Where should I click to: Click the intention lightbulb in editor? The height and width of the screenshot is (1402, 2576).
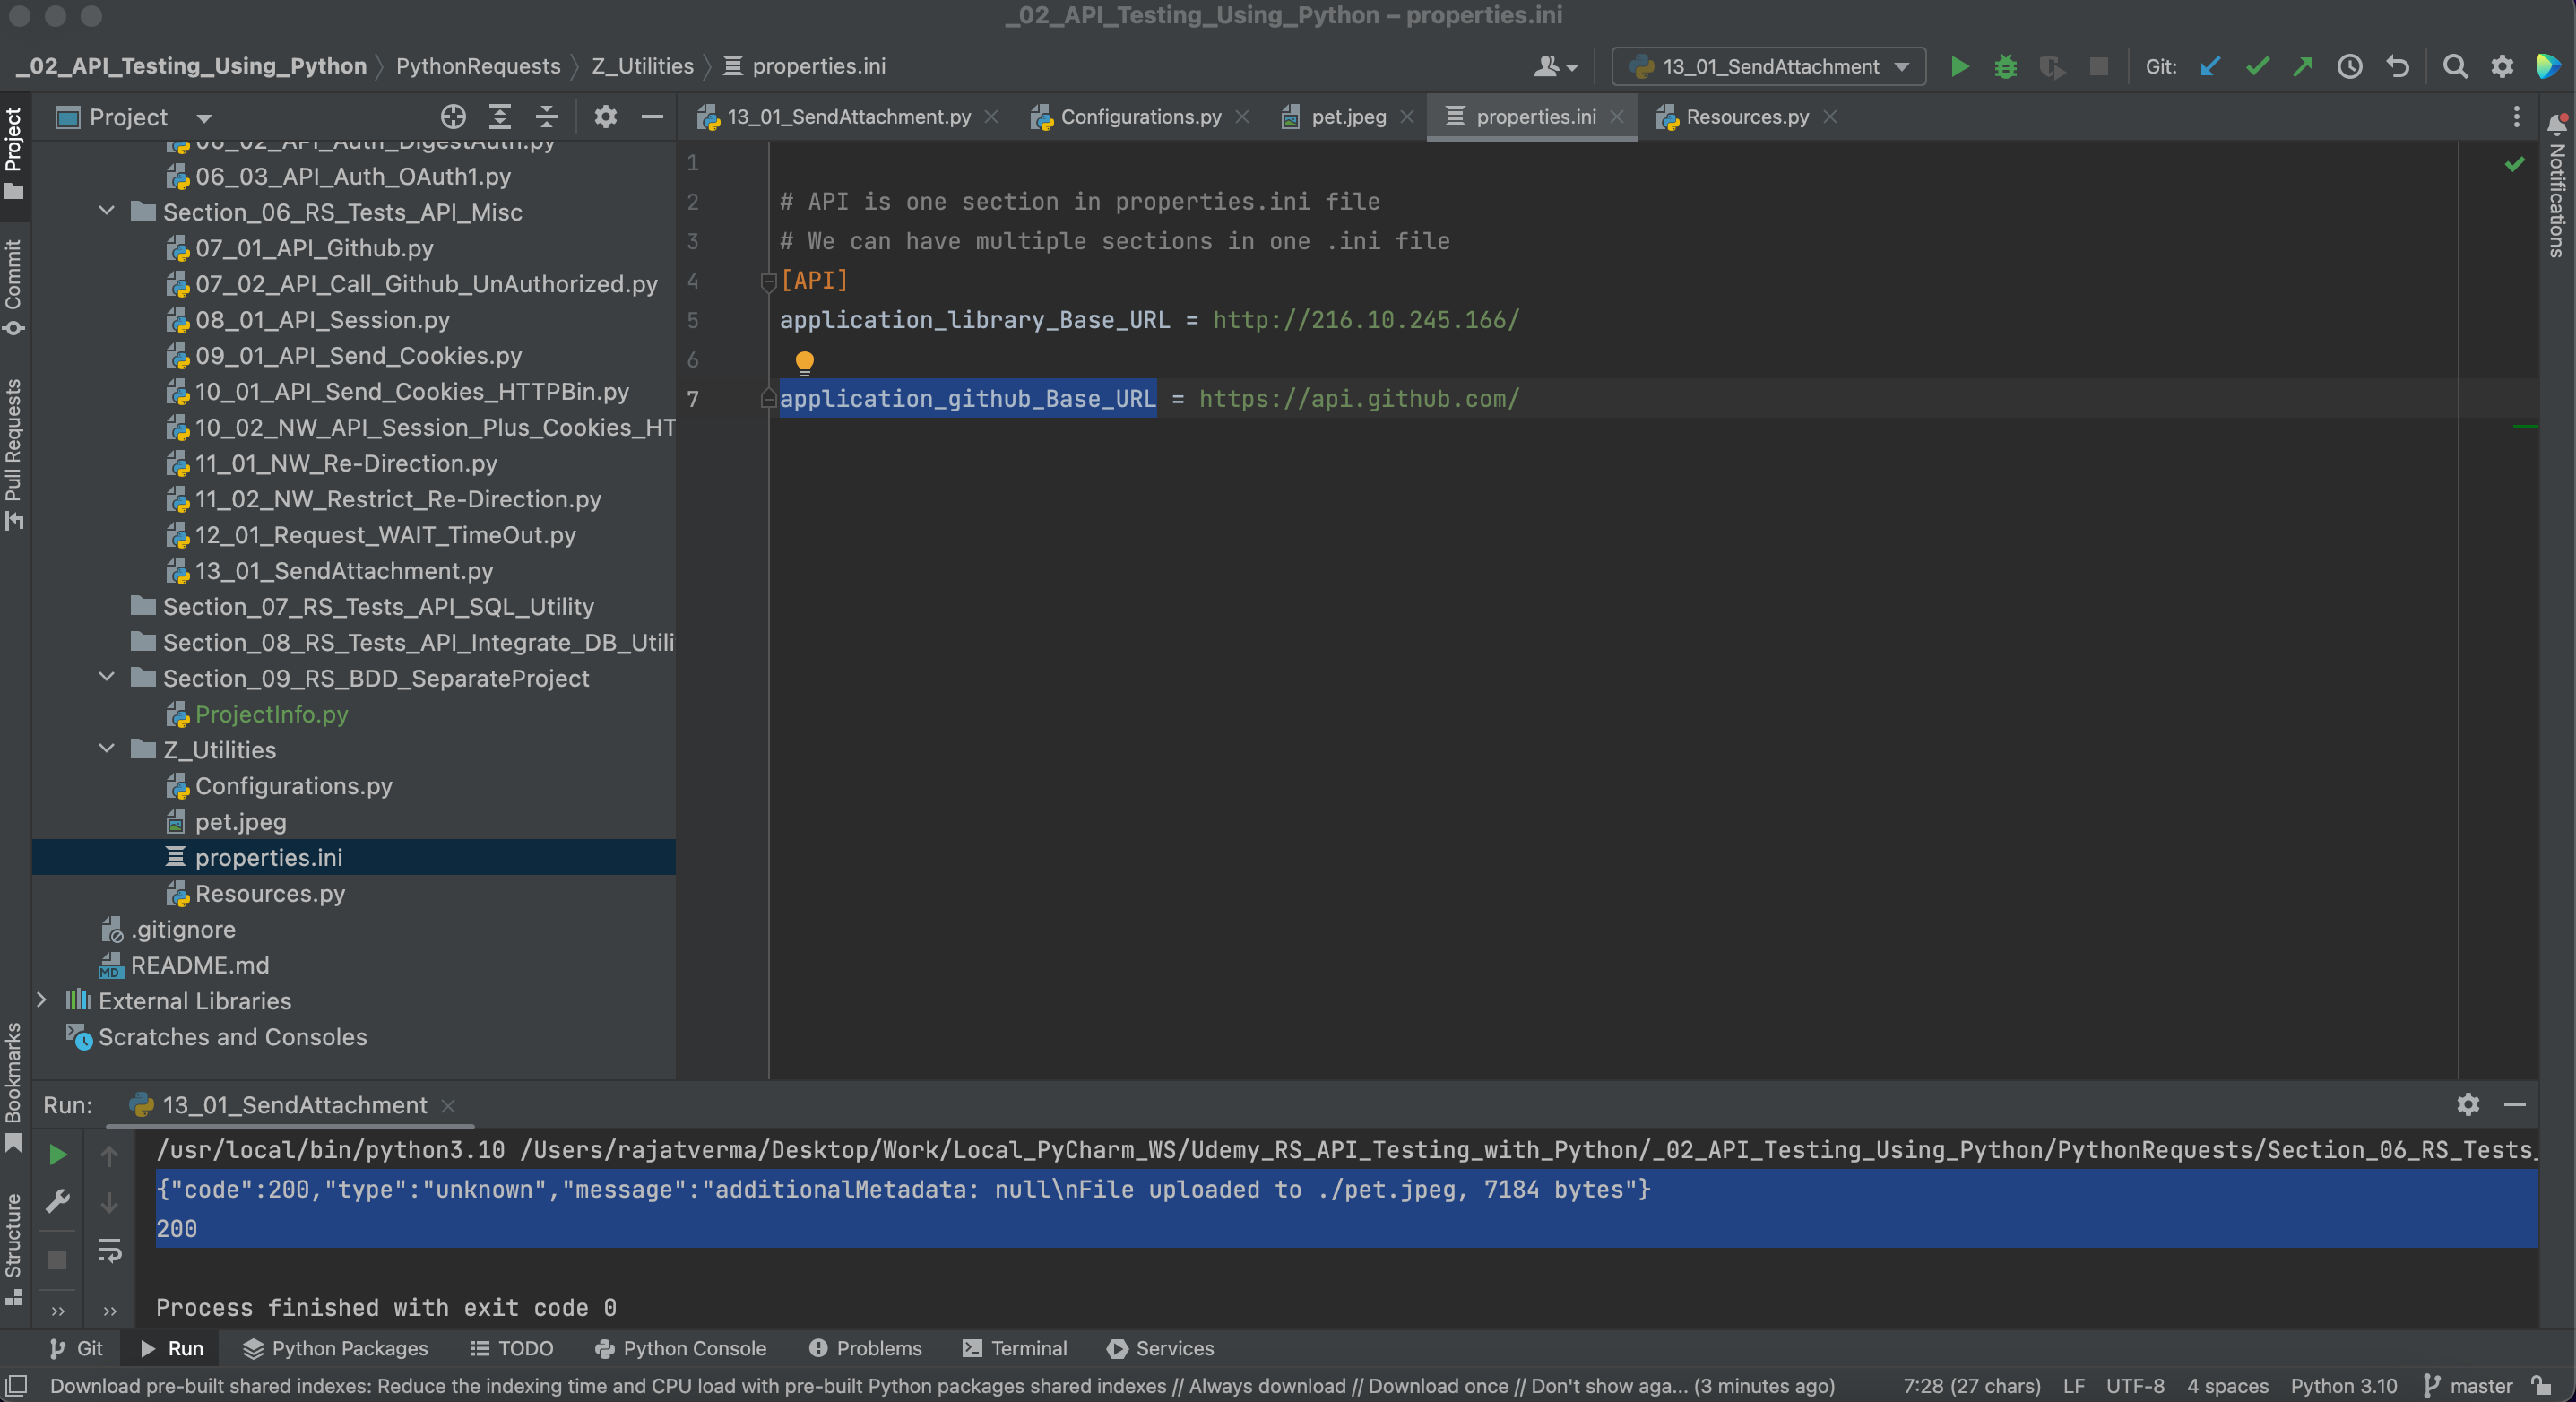[804, 361]
